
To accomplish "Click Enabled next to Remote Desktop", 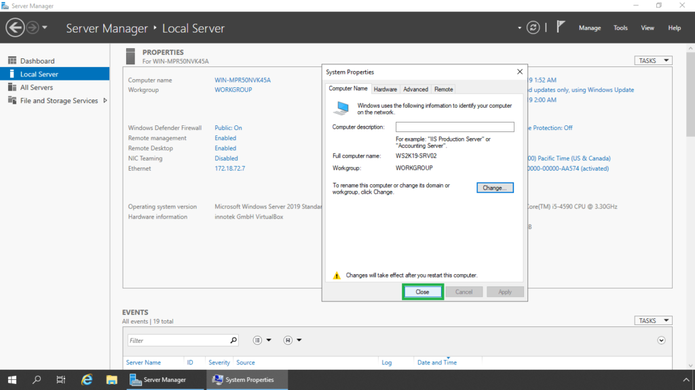I will coord(225,148).
